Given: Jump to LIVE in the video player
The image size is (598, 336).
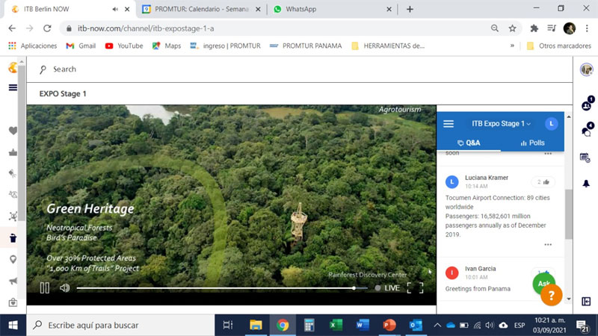Looking at the screenshot, I should pos(387,287).
